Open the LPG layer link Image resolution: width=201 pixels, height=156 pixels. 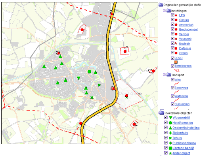tap(182, 15)
